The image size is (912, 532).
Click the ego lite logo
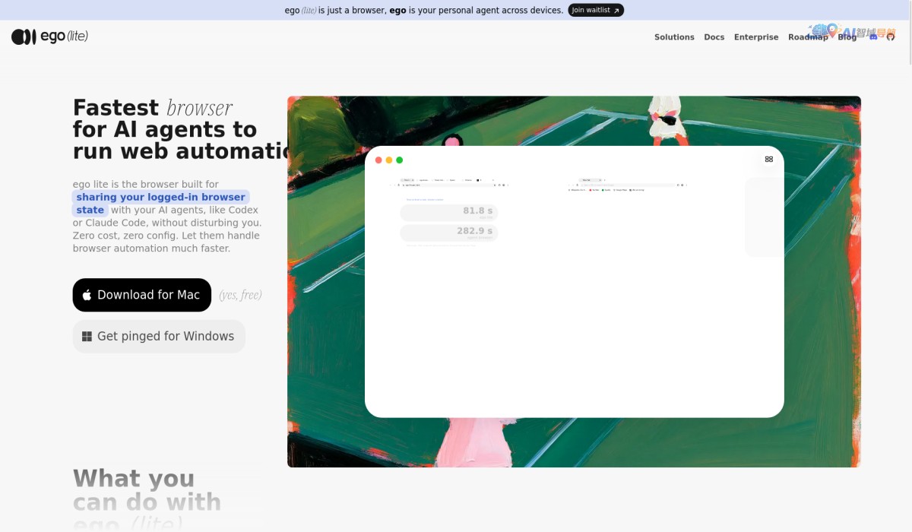point(50,36)
